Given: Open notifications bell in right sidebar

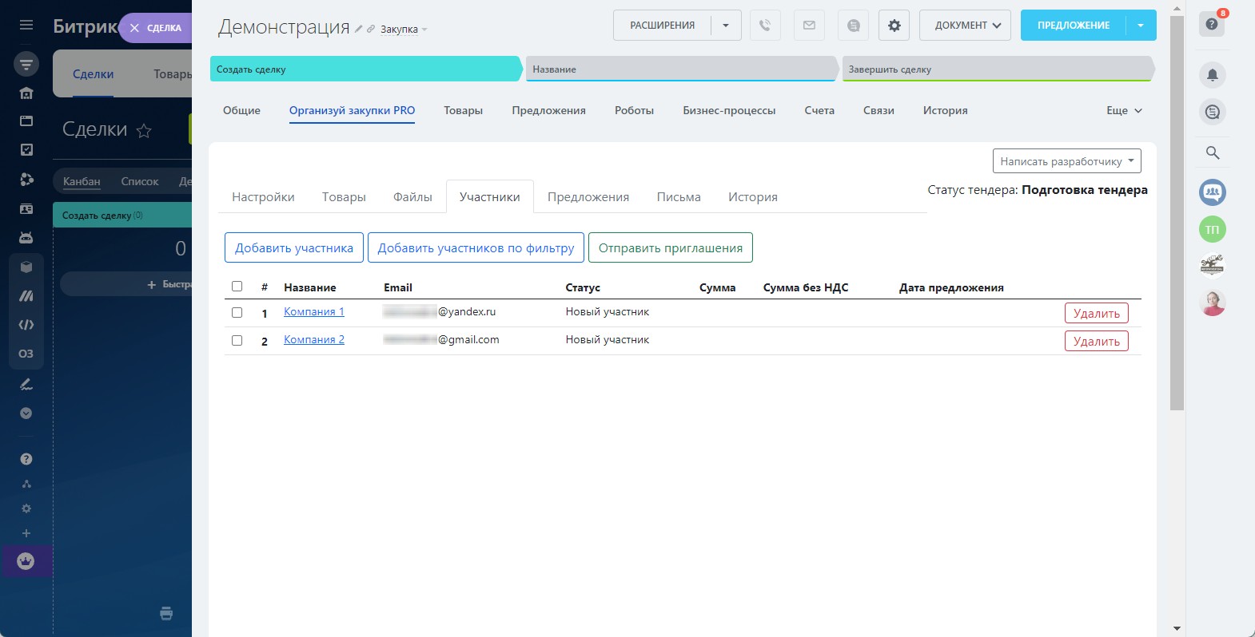Looking at the screenshot, I should tap(1212, 75).
